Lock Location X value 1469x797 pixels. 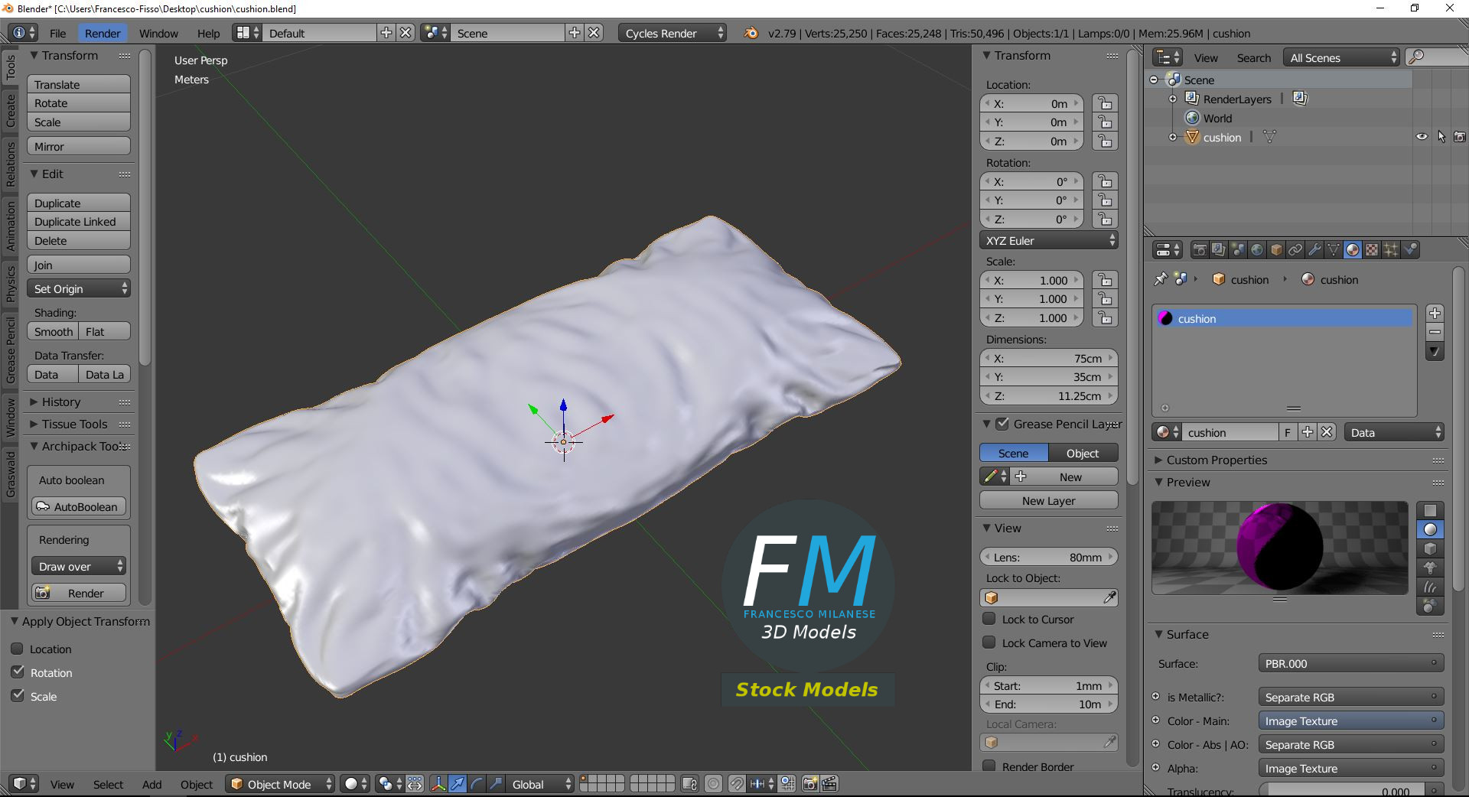1105,103
